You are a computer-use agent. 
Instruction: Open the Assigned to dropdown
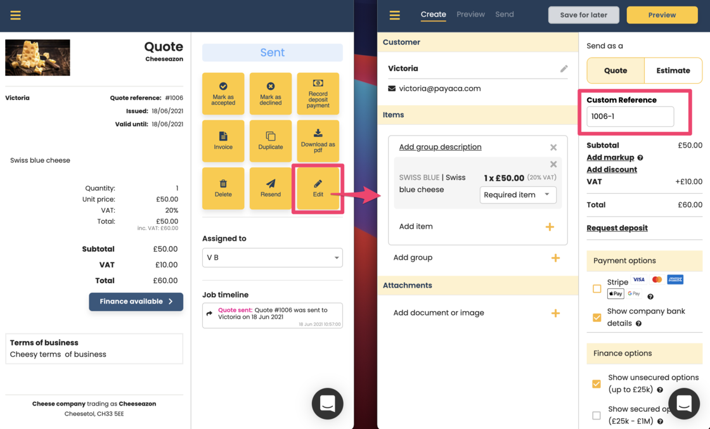click(x=272, y=258)
